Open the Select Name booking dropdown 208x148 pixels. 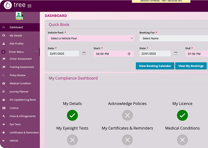174,38
